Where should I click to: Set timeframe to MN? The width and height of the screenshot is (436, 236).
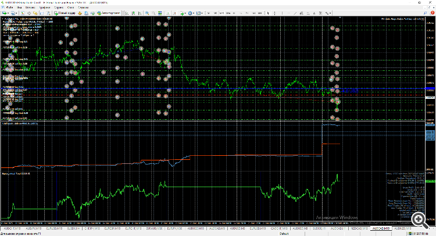pyautogui.click(x=260, y=13)
